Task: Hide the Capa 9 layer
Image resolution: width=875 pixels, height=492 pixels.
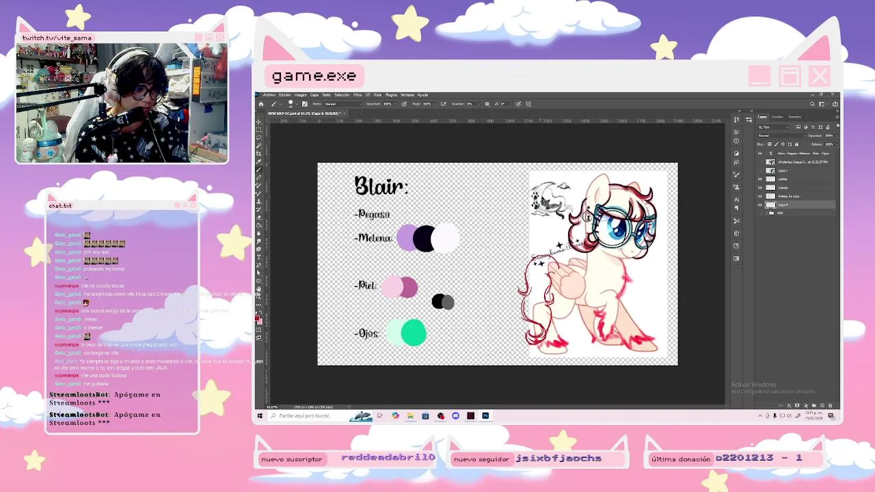Action: click(x=760, y=204)
